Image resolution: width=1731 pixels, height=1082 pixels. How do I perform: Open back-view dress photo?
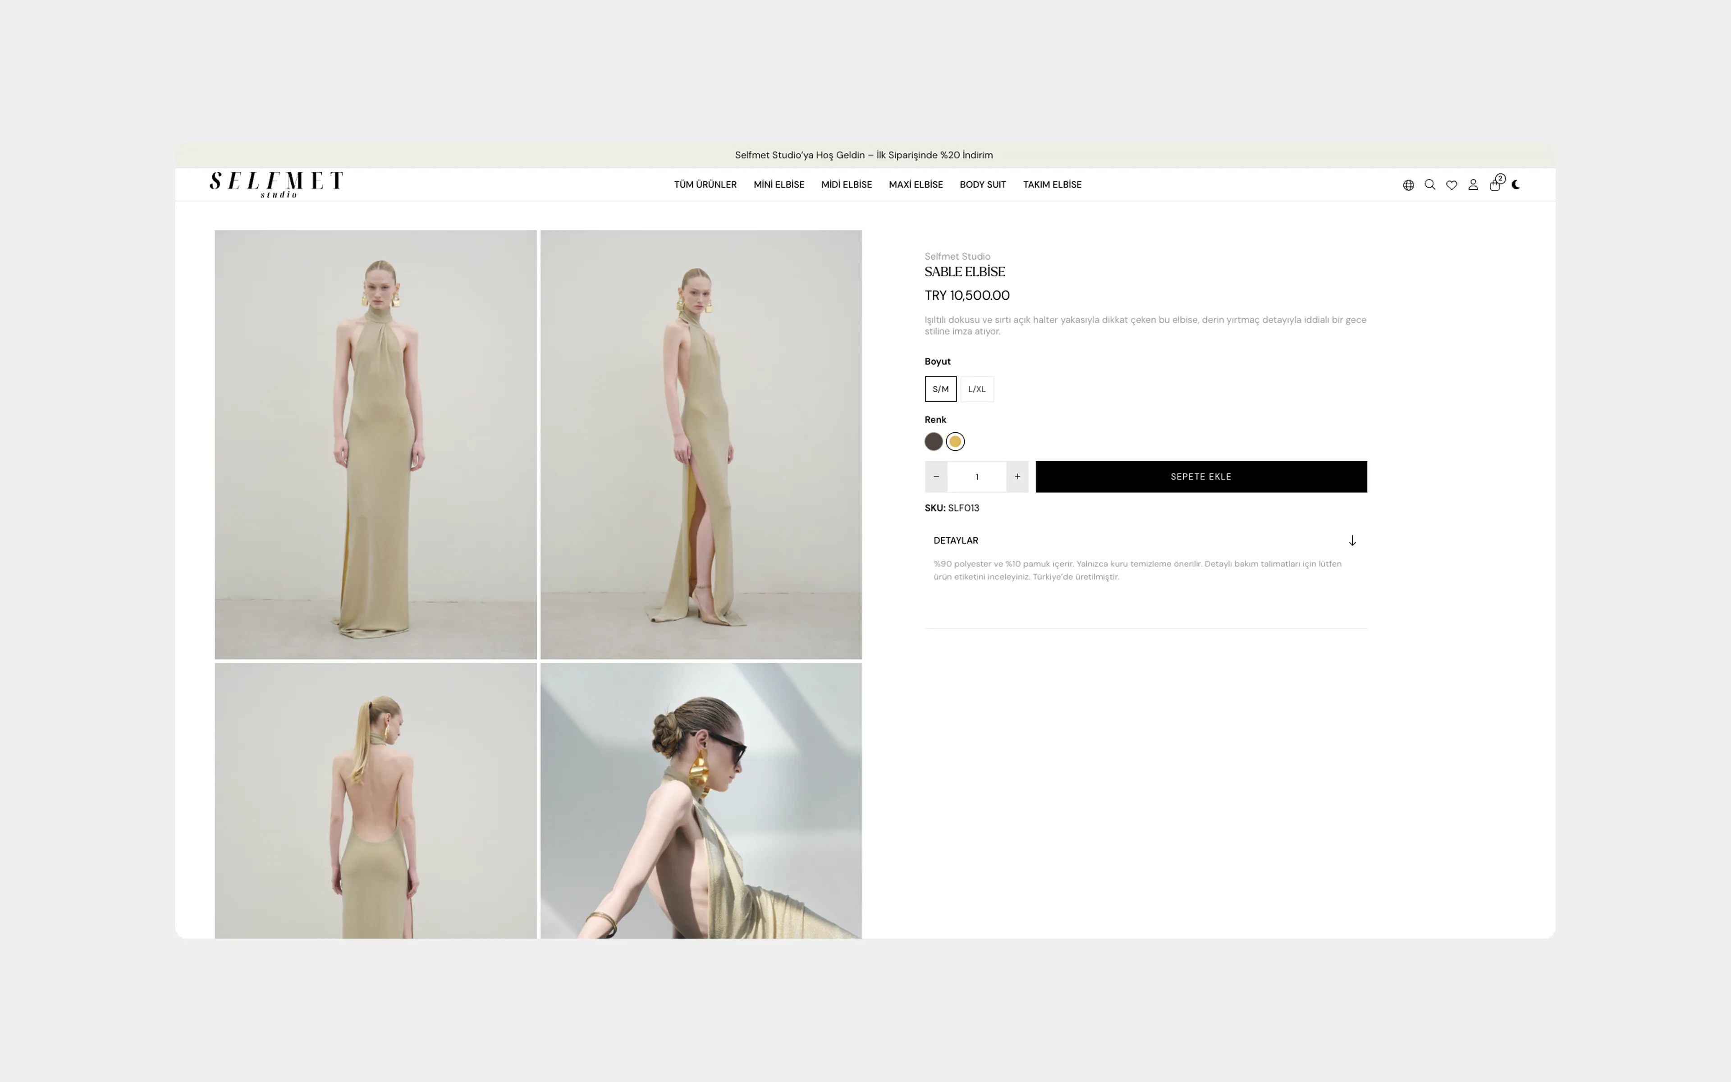click(376, 800)
